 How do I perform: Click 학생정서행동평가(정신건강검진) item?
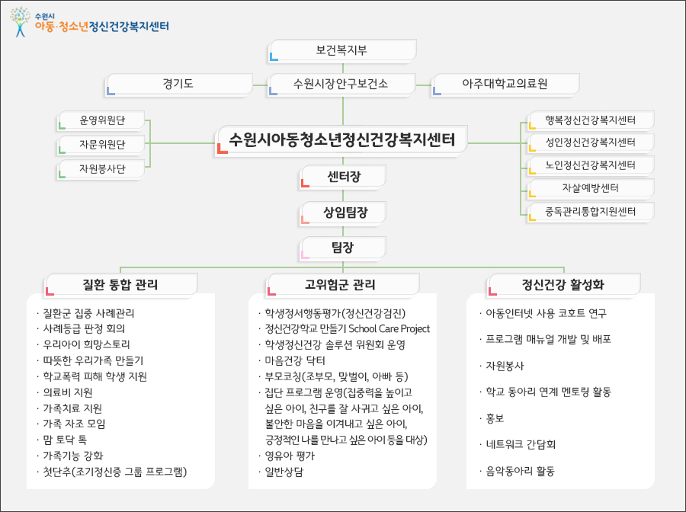pos(332,313)
